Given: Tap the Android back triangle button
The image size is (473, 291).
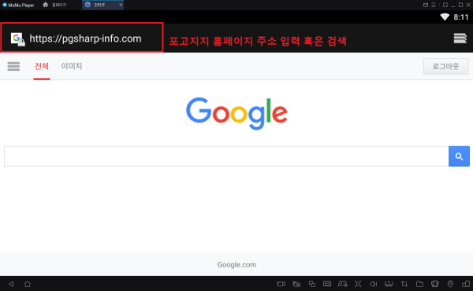Looking at the screenshot, I should click(11, 284).
